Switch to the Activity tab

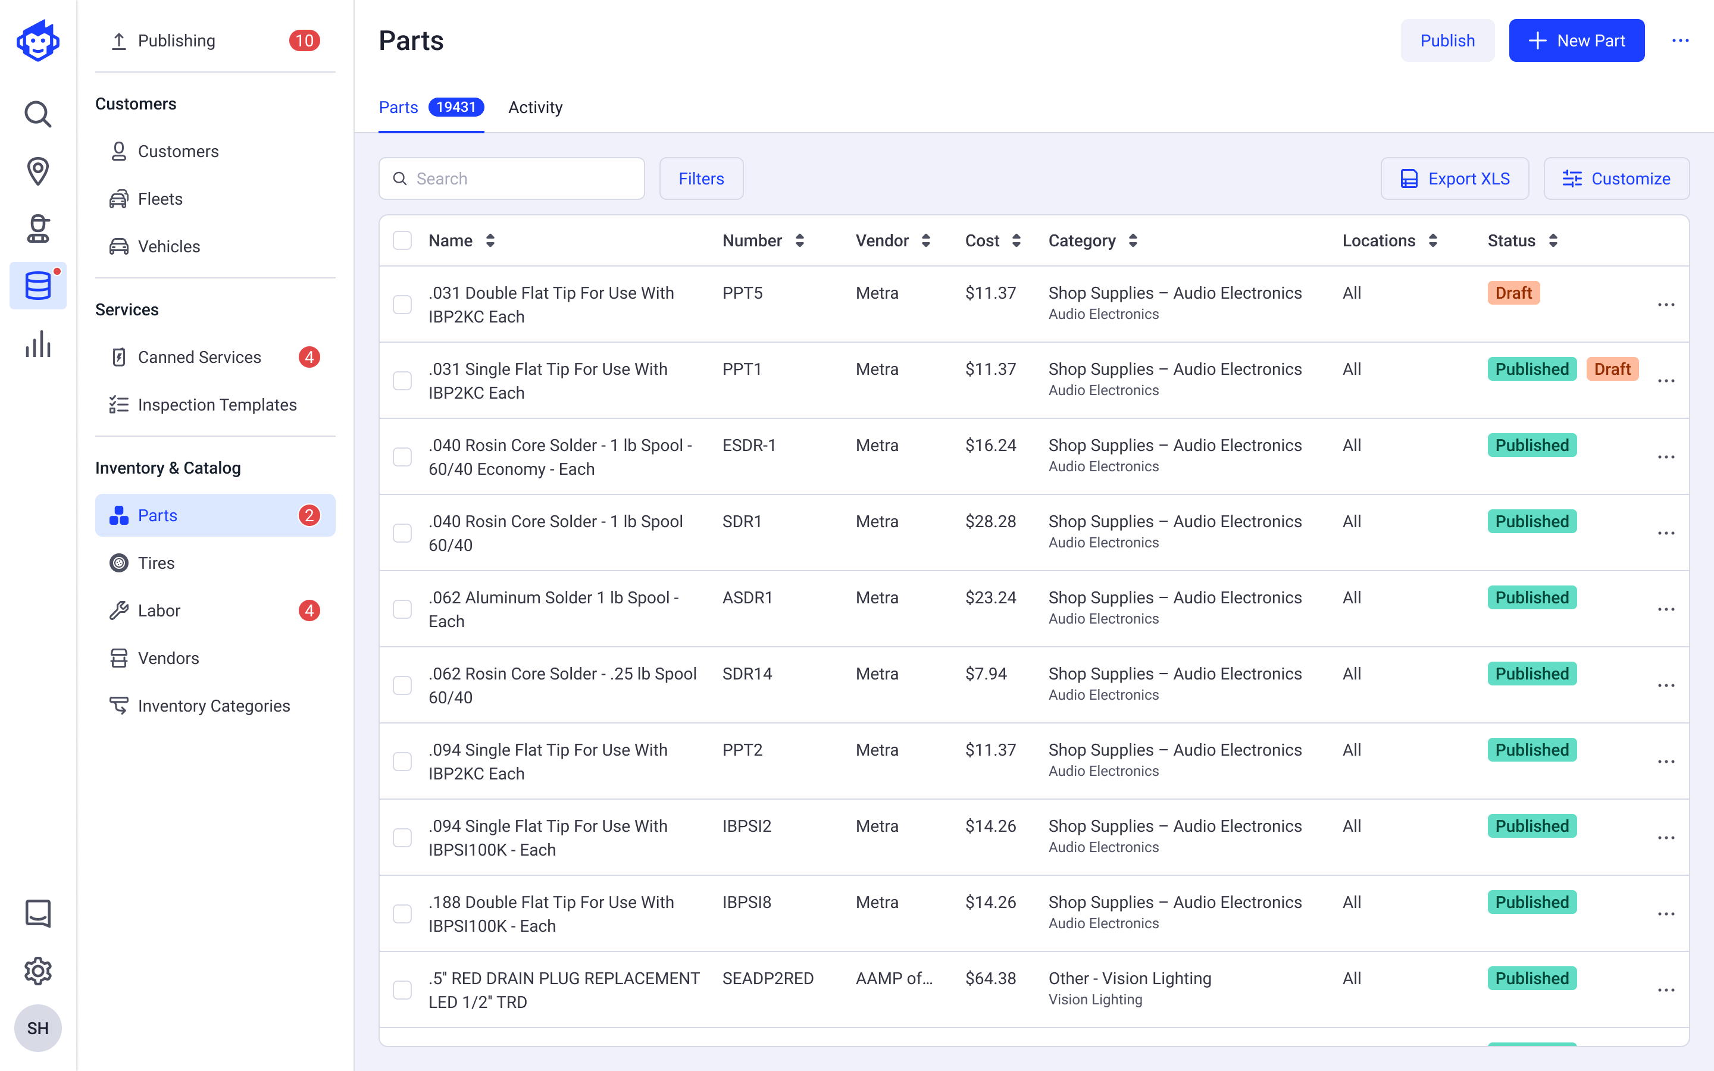click(535, 107)
